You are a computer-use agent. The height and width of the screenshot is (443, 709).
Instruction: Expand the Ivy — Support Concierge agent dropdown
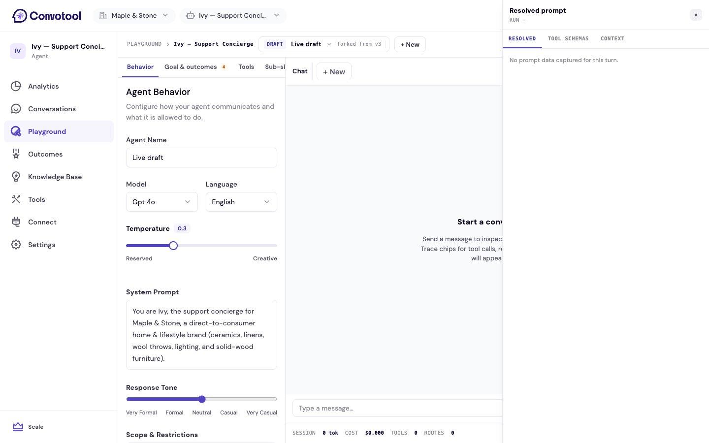coord(233,15)
